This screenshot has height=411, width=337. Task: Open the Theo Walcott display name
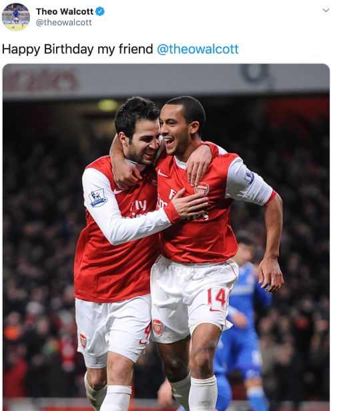(65, 11)
